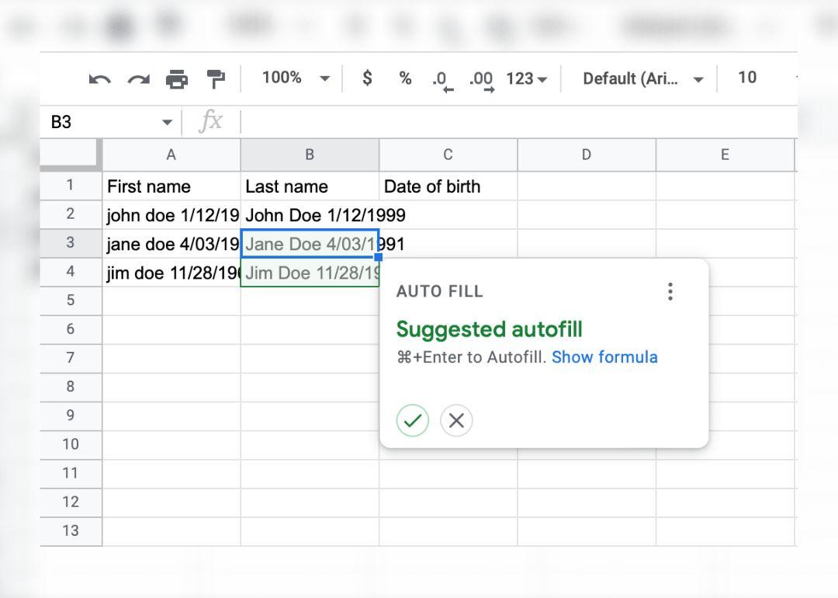838x598 pixels.
Task: Select column D header
Action: (x=586, y=155)
